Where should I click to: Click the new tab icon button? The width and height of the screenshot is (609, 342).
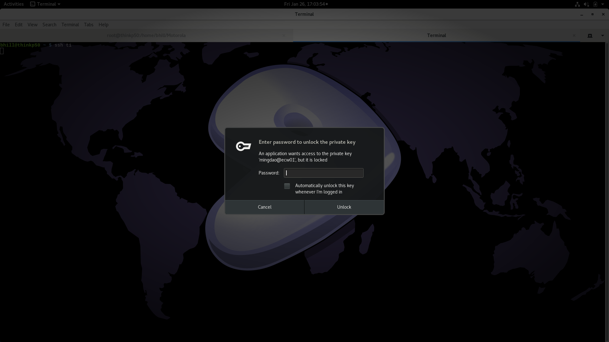pos(590,35)
